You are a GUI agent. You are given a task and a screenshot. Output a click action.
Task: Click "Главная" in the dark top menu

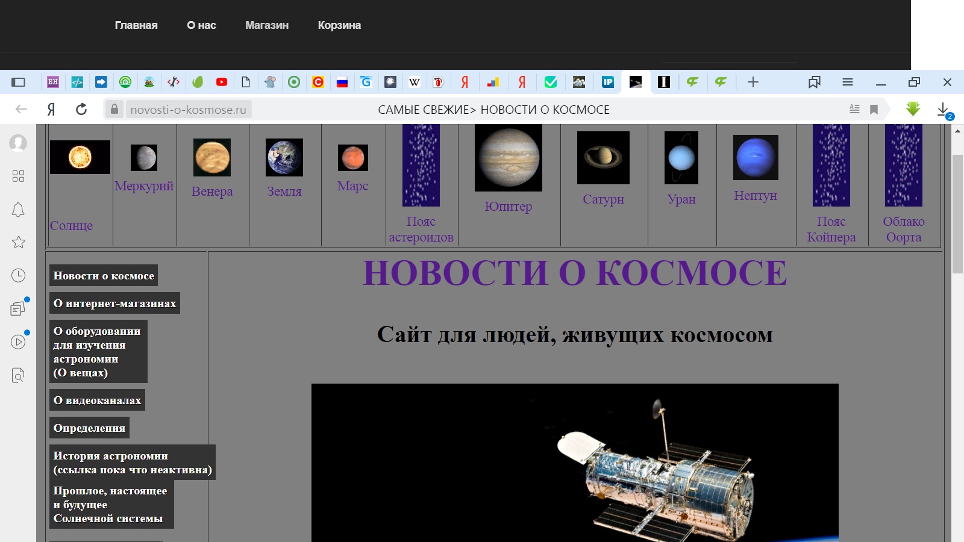click(x=136, y=25)
